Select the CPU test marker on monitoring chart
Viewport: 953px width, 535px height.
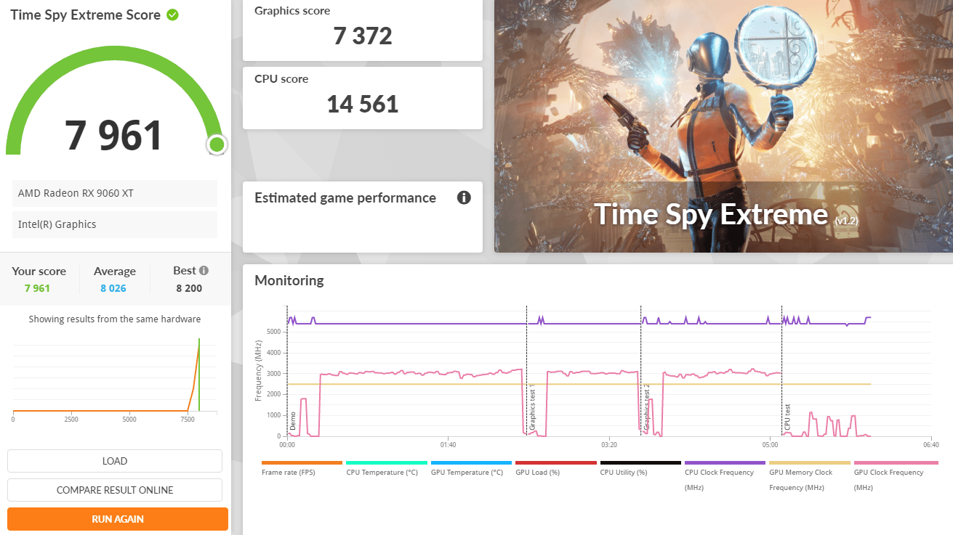[787, 419]
